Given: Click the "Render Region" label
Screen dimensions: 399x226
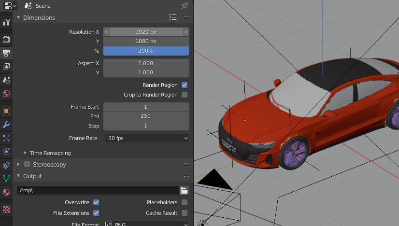Looking at the screenshot, I should [160, 85].
